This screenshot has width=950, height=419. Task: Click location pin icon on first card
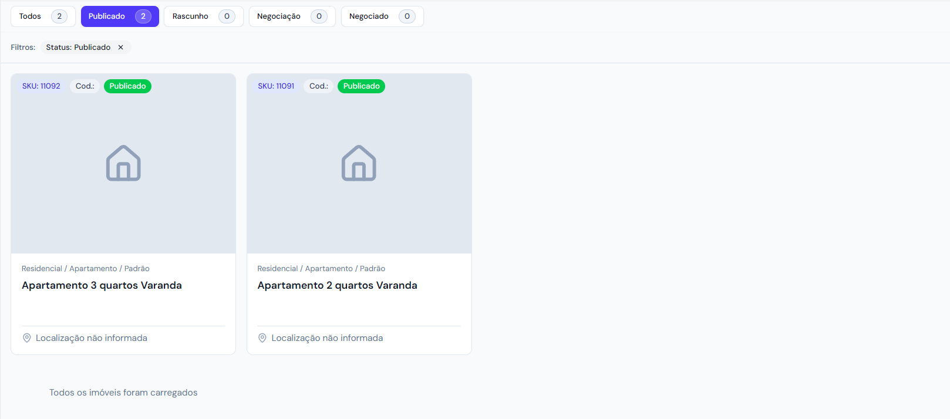click(x=27, y=338)
